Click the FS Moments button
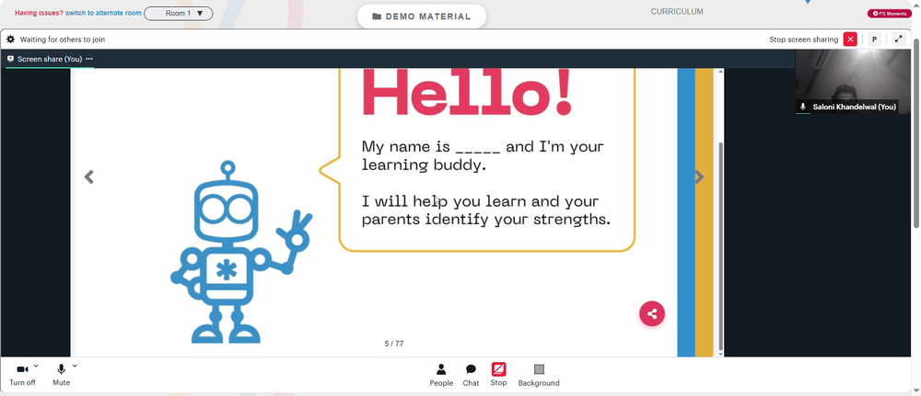 tap(890, 13)
